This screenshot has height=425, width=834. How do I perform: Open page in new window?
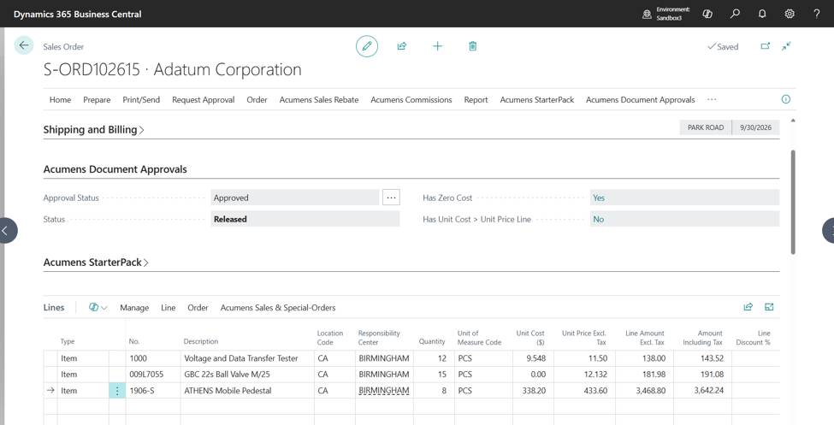(x=765, y=46)
